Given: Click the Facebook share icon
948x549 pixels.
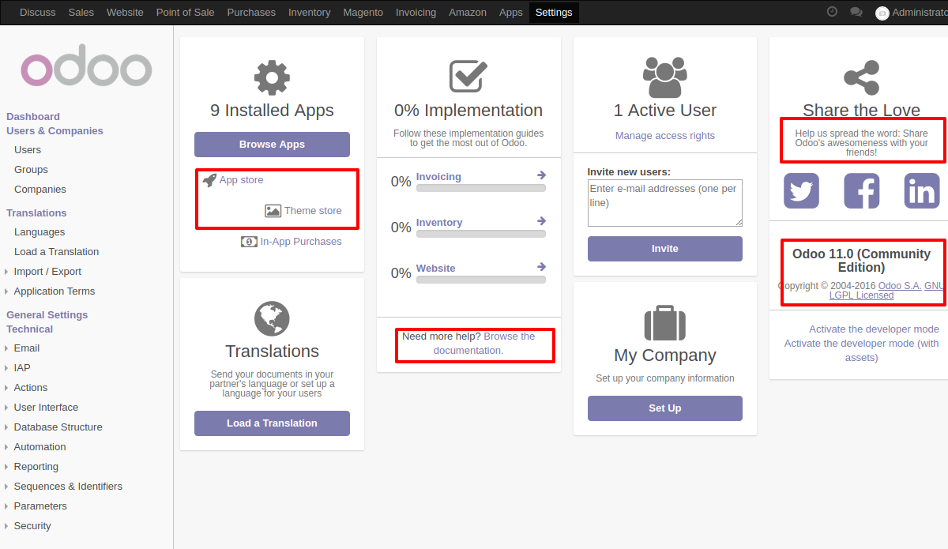Looking at the screenshot, I should tap(861, 190).
